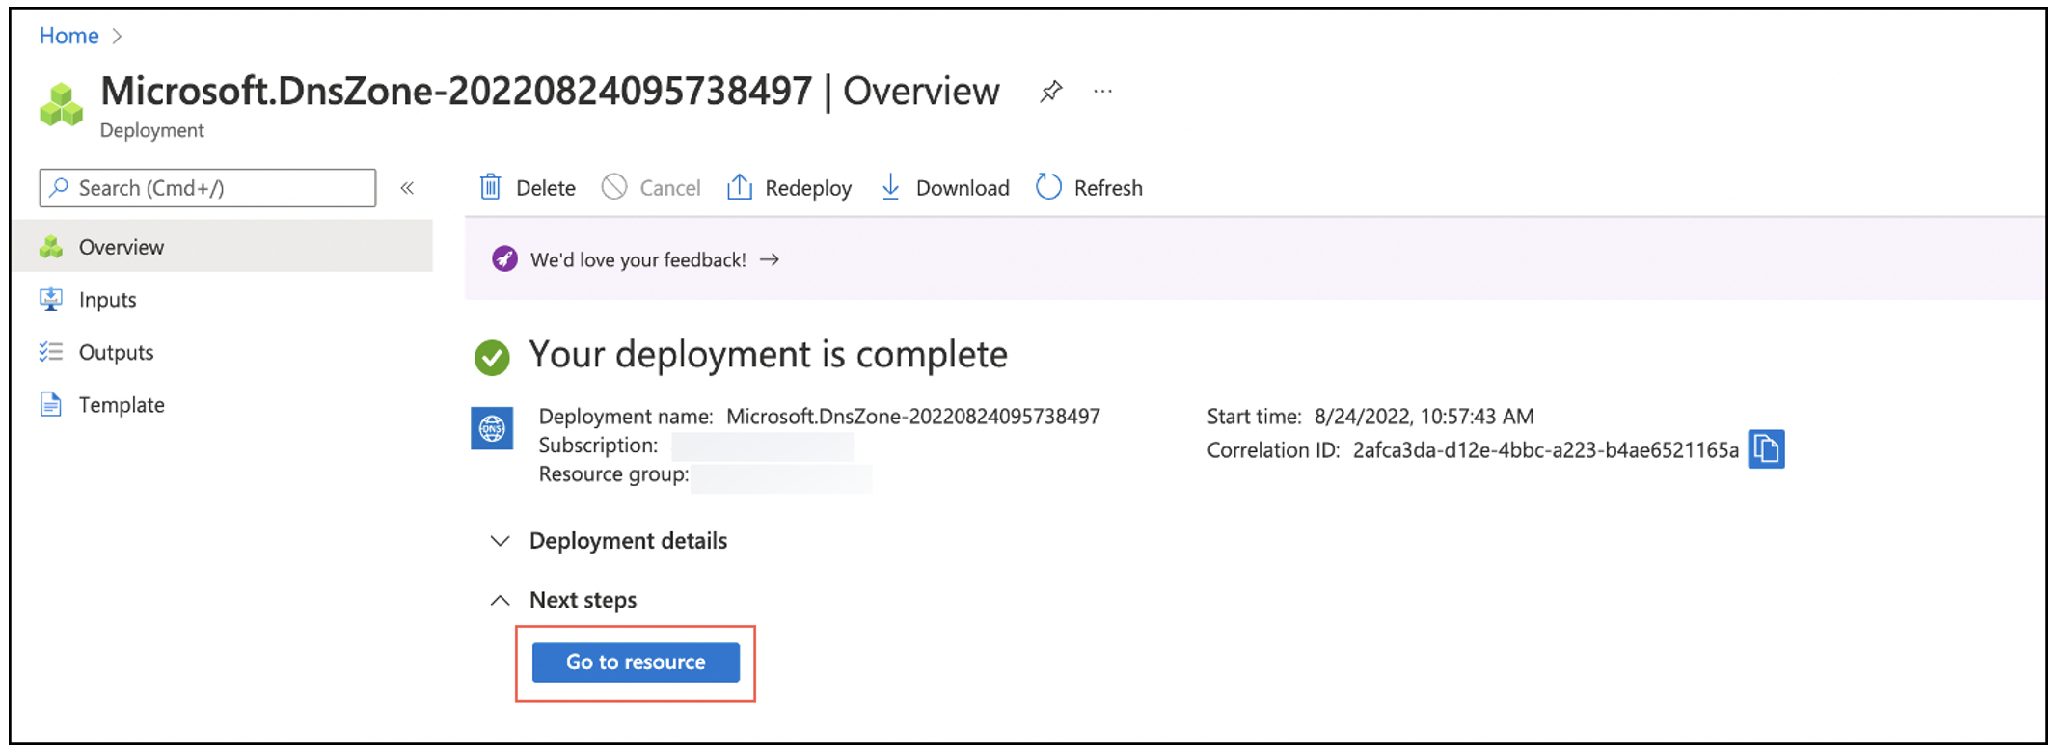Click the redacted Subscription value
Viewport: 2062px width, 756px height.
click(x=762, y=446)
